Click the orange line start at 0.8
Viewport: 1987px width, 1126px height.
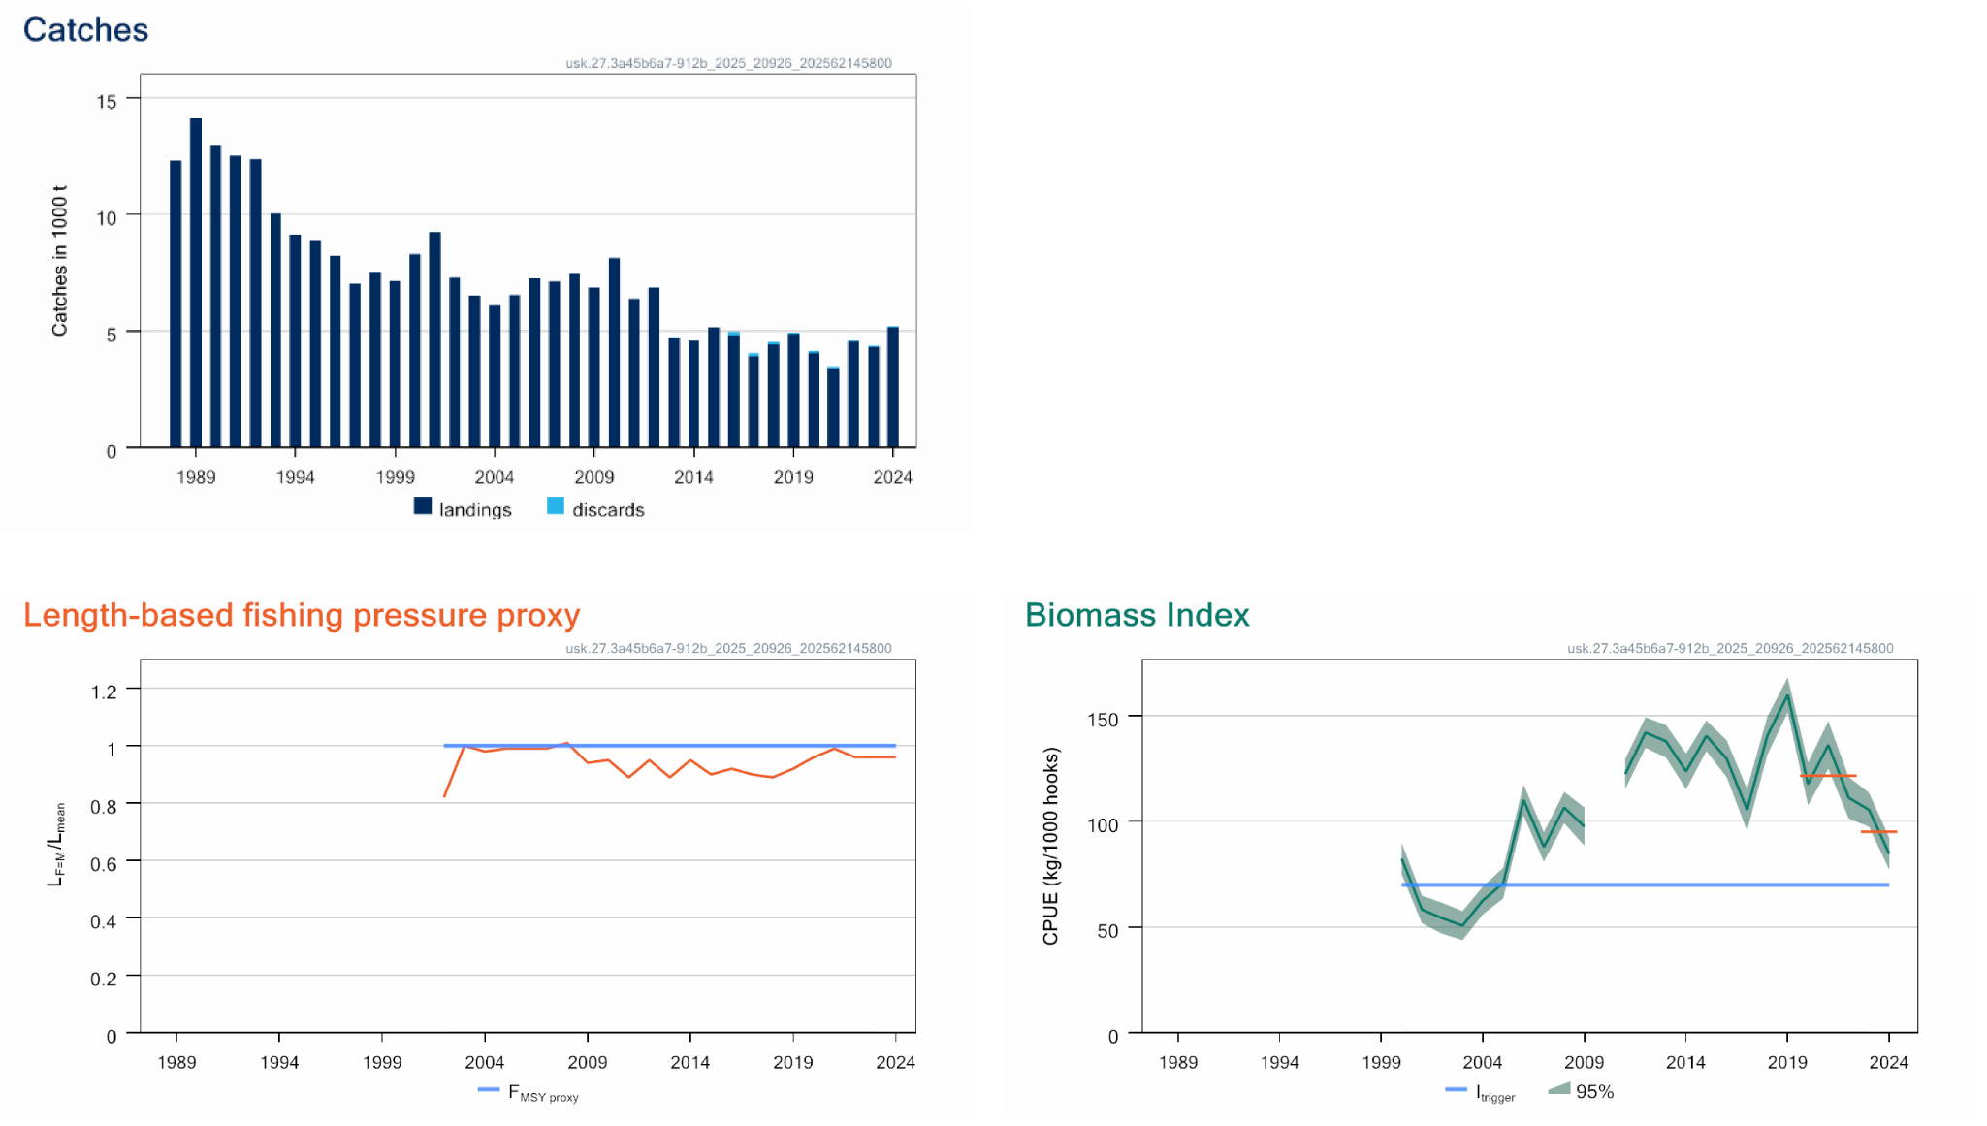click(x=445, y=795)
